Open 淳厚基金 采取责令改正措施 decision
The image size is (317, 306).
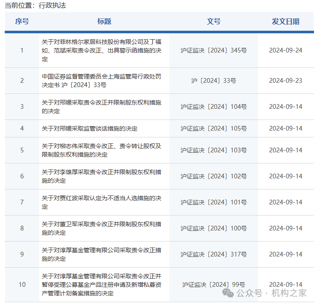point(102,254)
